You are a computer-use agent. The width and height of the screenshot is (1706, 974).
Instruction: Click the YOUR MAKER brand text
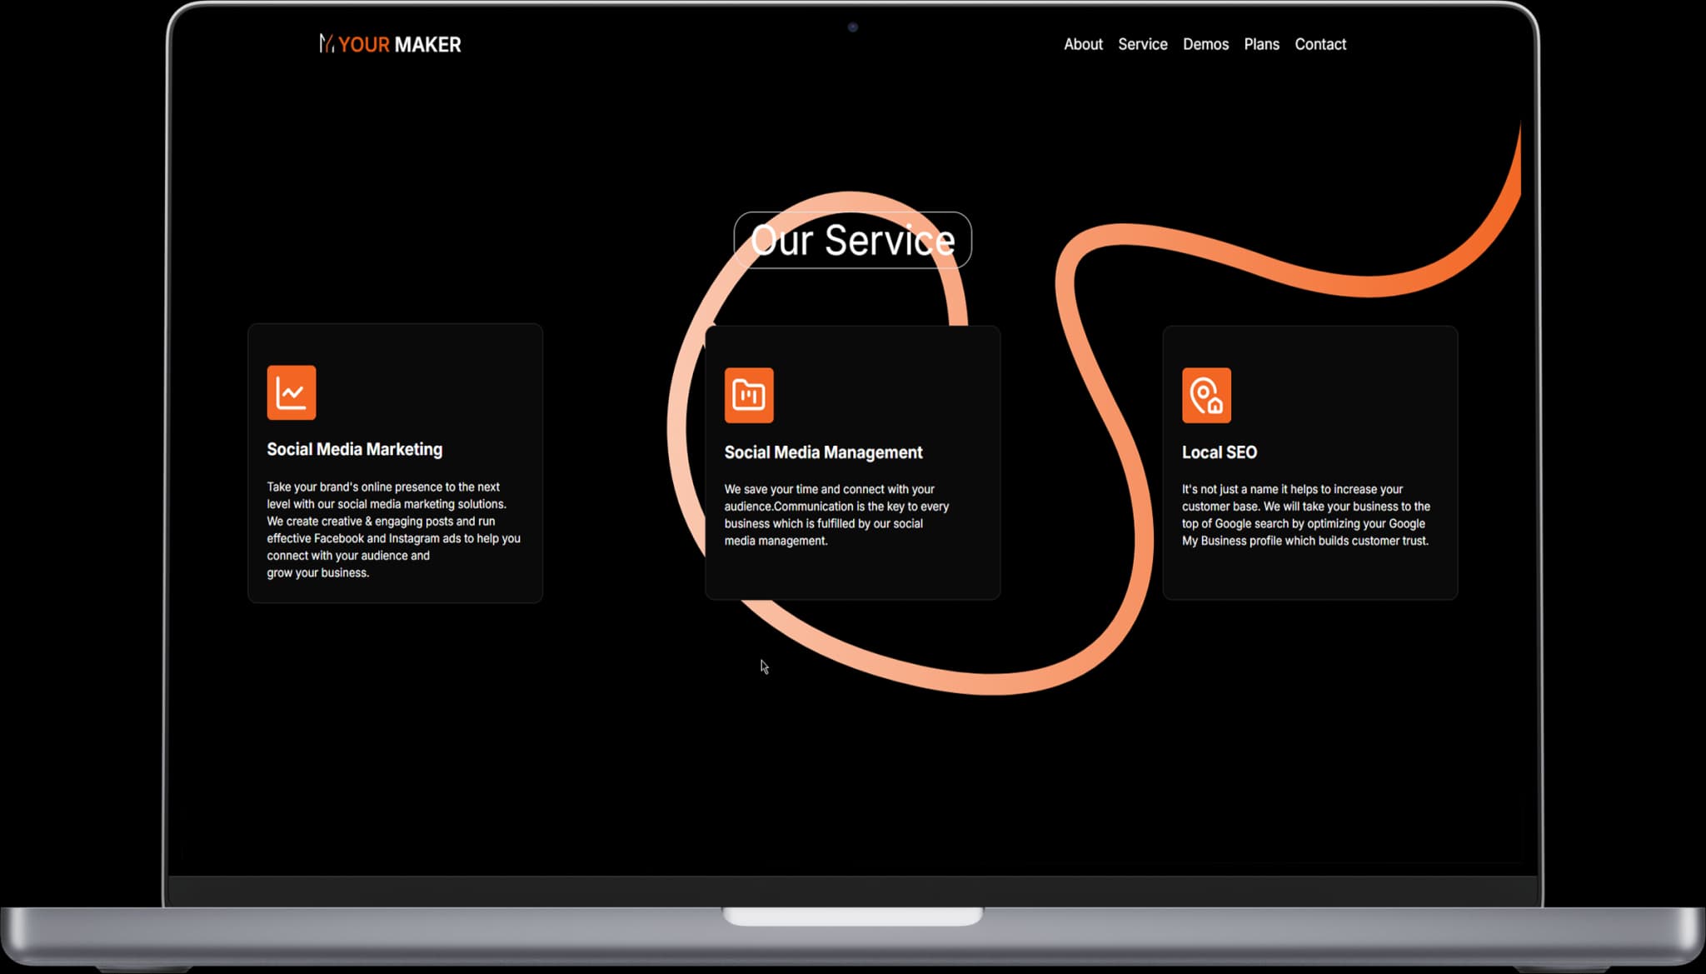(x=400, y=45)
